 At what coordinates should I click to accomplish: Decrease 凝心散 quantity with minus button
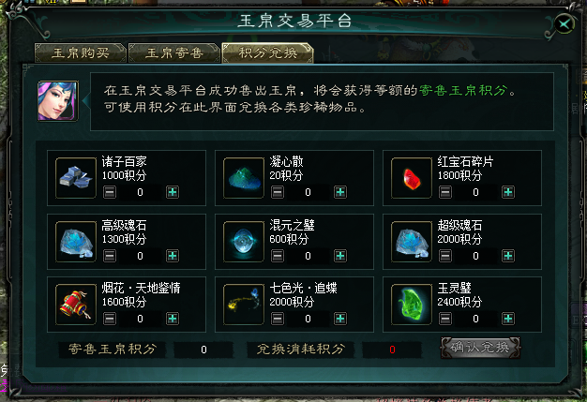278,192
